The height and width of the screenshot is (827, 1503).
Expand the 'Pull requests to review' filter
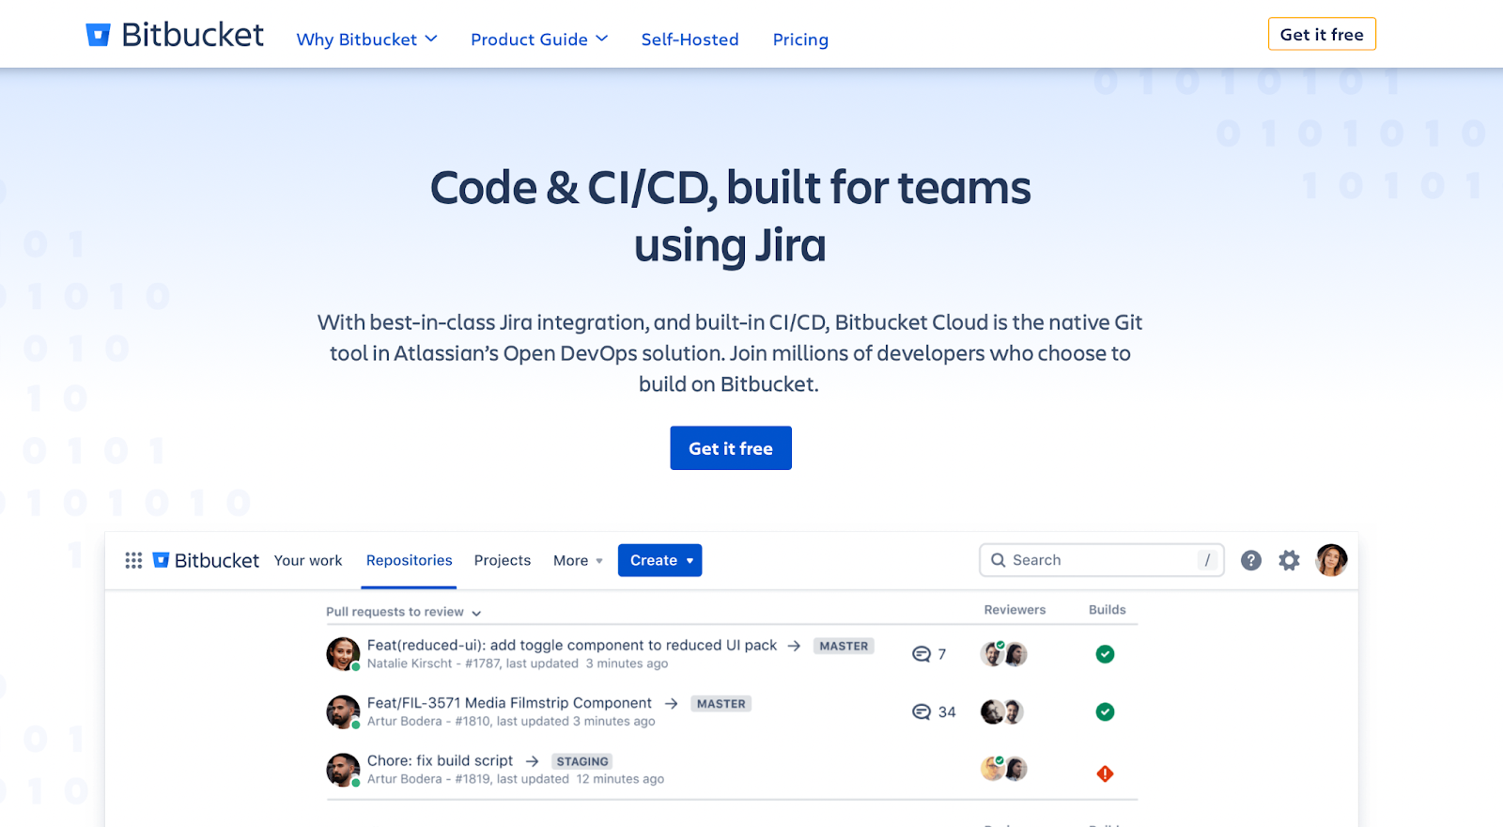point(403,612)
